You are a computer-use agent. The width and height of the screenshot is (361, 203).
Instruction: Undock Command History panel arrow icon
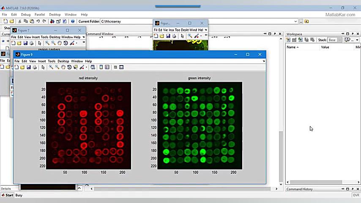click(x=353, y=189)
